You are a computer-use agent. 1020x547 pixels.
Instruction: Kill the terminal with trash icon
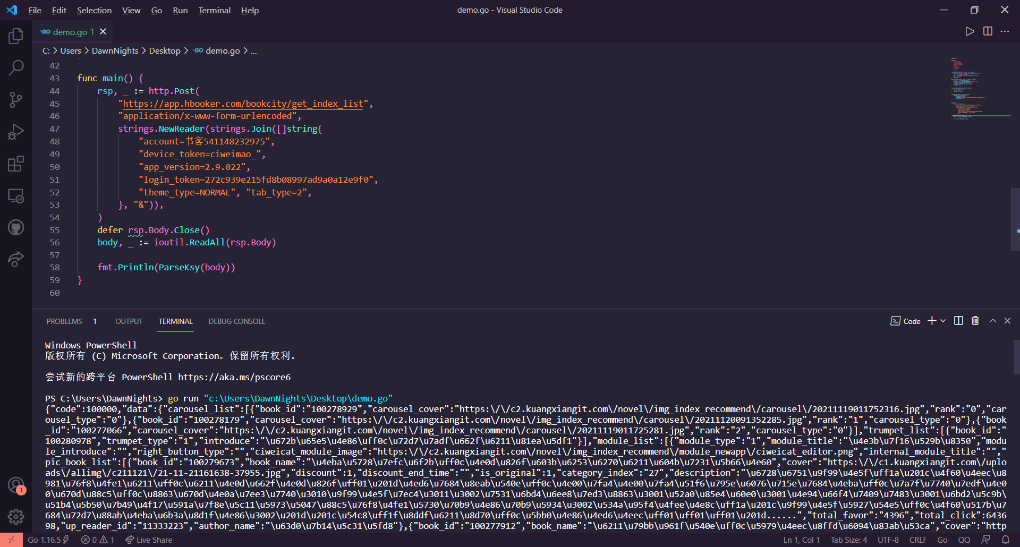(x=975, y=321)
